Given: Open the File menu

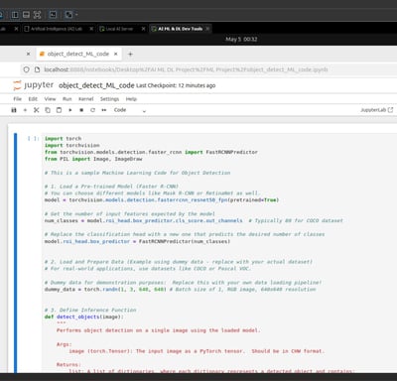Looking at the screenshot, I should click(x=17, y=99).
